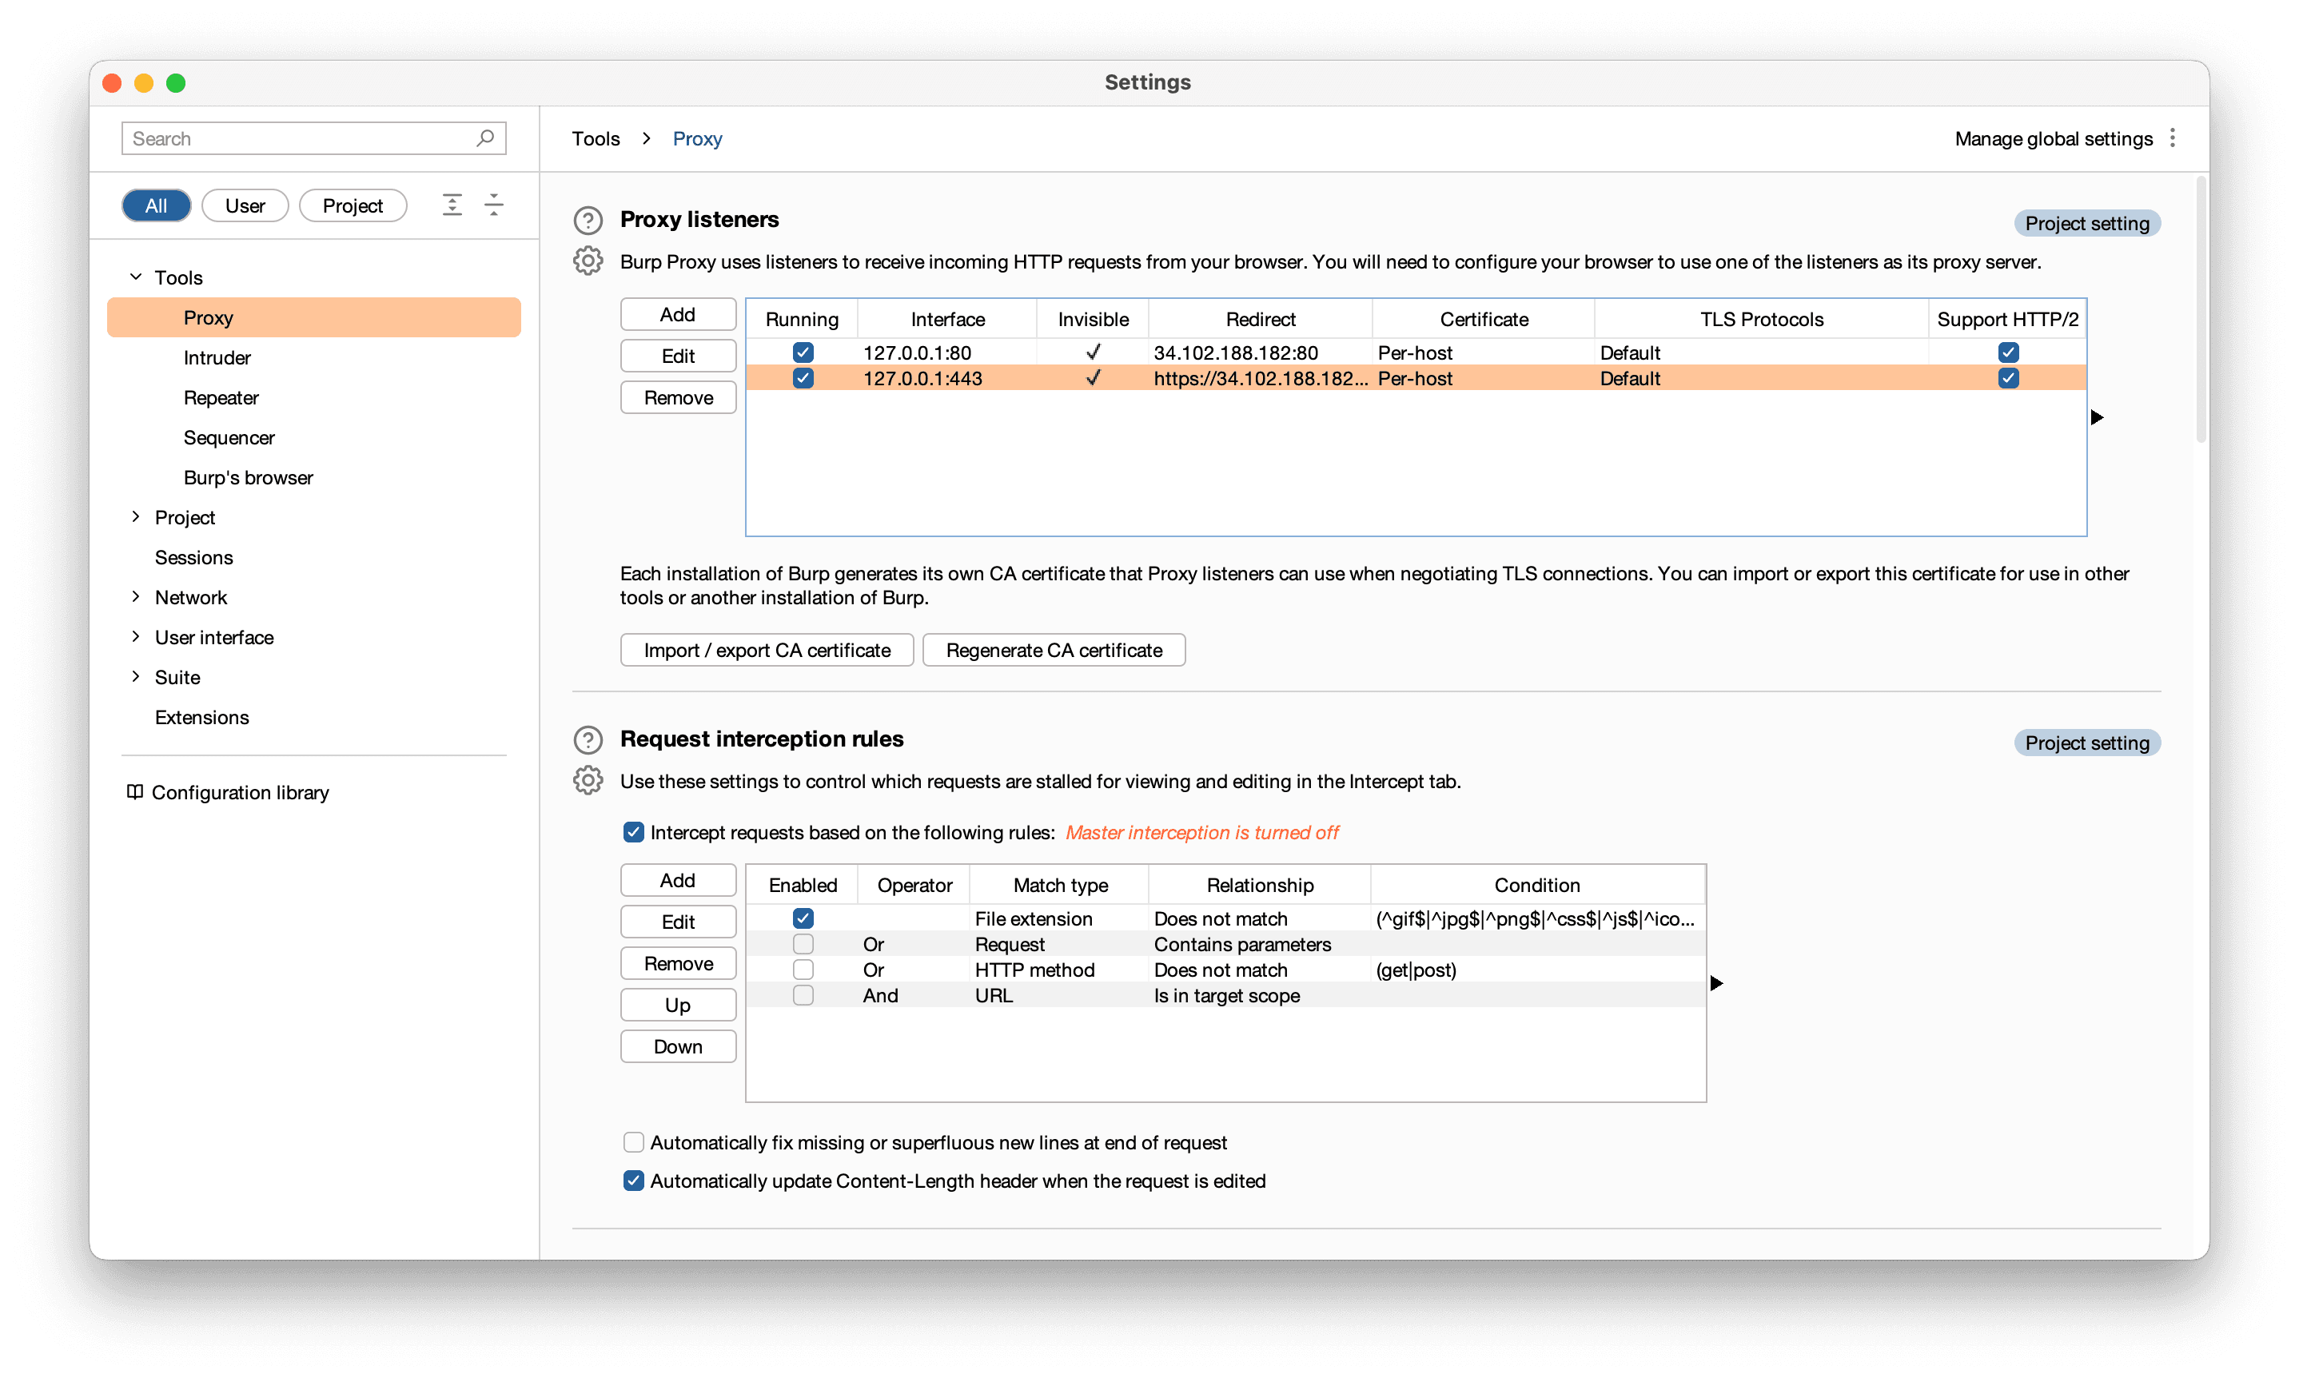The width and height of the screenshot is (2299, 1378).
Task: Enable automatically fix missing new lines checkbox
Action: (633, 1142)
